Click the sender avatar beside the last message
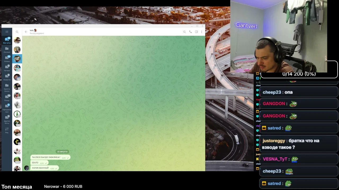 26,168
